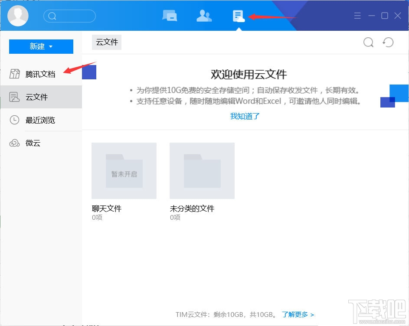Switch to the messages panel icon

[x=170, y=16]
